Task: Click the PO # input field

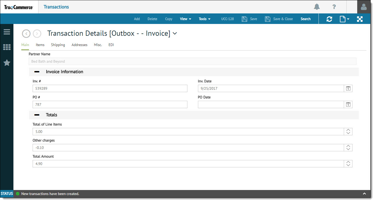Action: (x=110, y=104)
